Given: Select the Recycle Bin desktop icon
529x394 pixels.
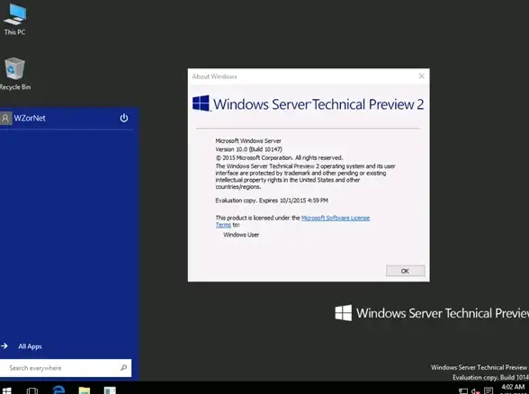Looking at the screenshot, I should (x=14, y=74).
